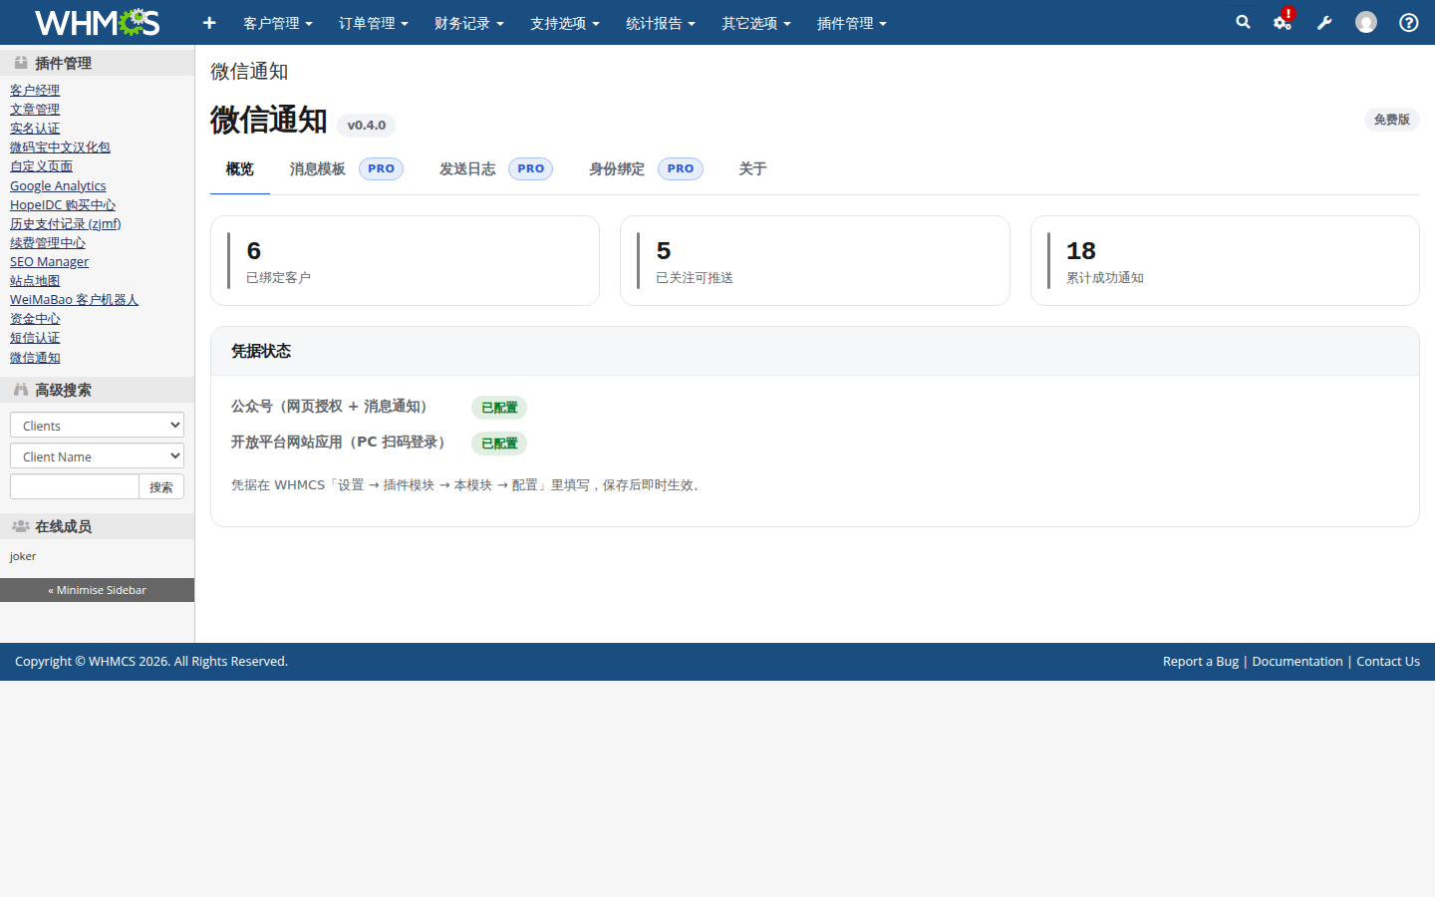Expand the 客户管理 menu

click(278, 23)
